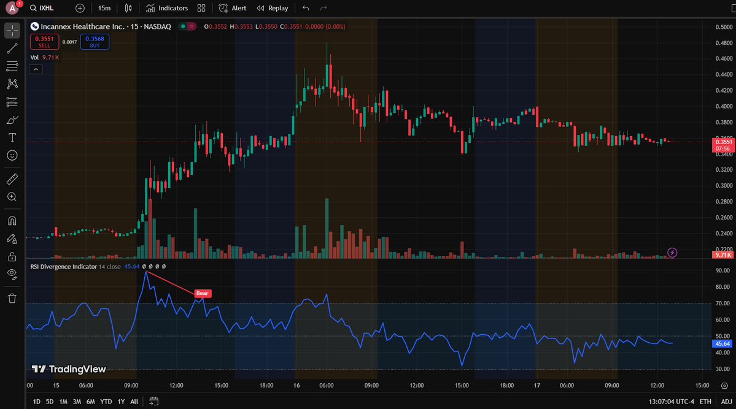Click the 0.3551 current price label
The width and height of the screenshot is (736, 409).
[x=723, y=145]
